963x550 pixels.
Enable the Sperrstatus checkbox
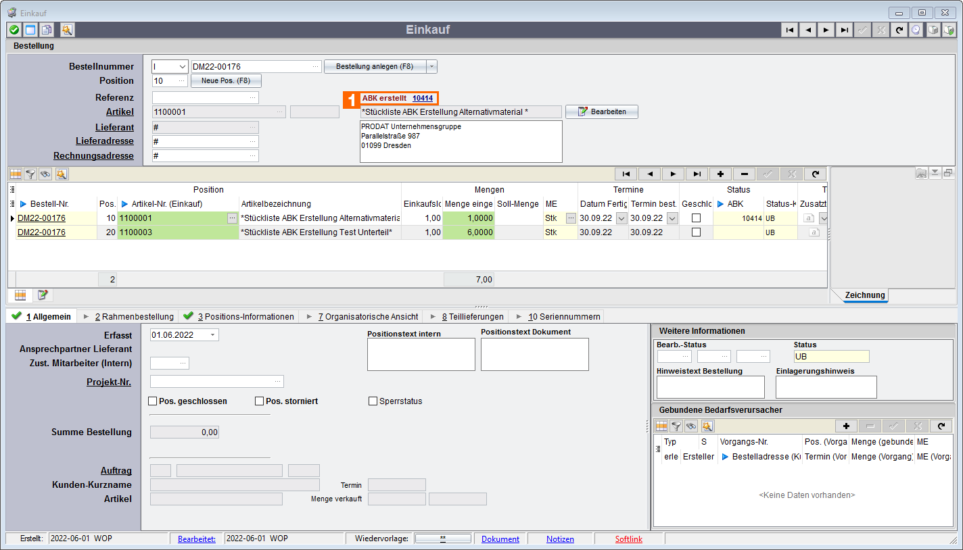pyautogui.click(x=373, y=401)
